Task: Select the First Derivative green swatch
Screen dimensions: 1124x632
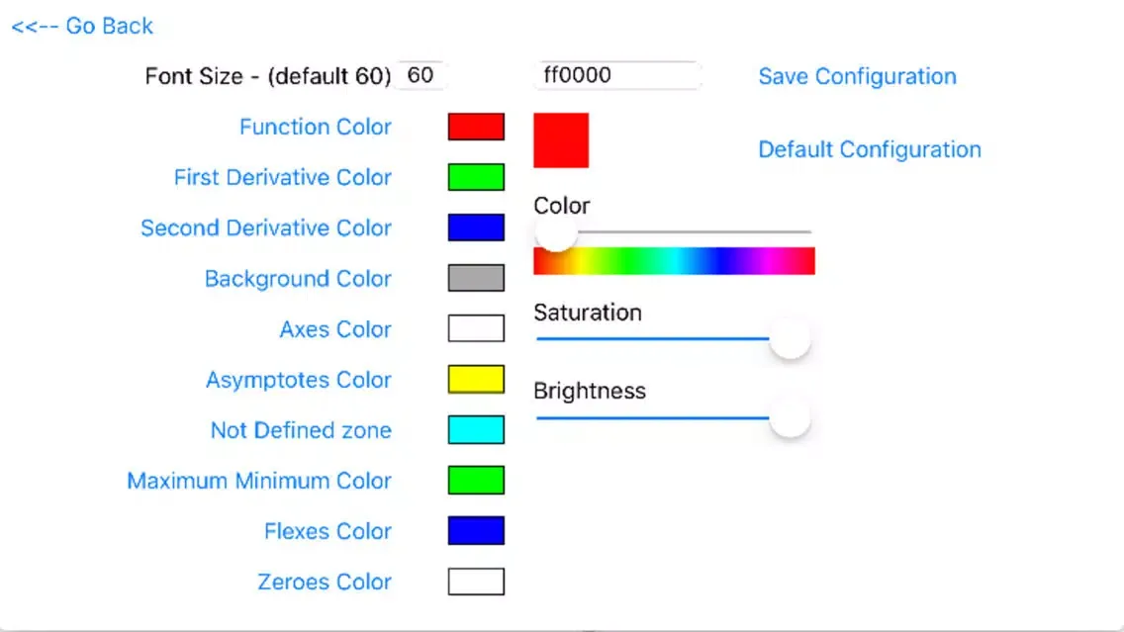Action: coord(476,177)
